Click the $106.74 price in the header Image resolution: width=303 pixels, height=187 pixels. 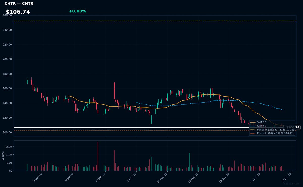[18, 12]
